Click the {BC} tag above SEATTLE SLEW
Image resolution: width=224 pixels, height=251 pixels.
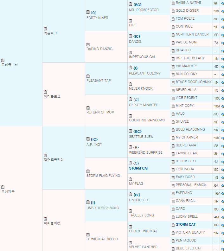[x=138, y=131]
